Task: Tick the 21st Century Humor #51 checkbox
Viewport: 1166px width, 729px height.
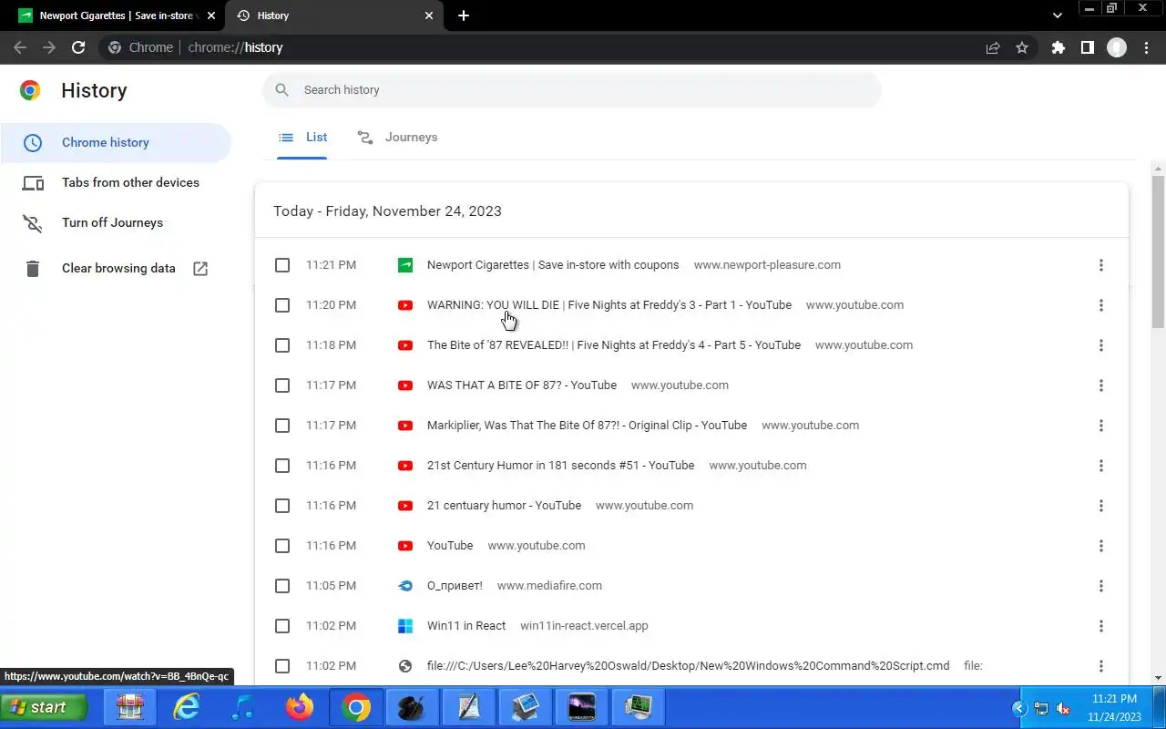Action: [282, 466]
